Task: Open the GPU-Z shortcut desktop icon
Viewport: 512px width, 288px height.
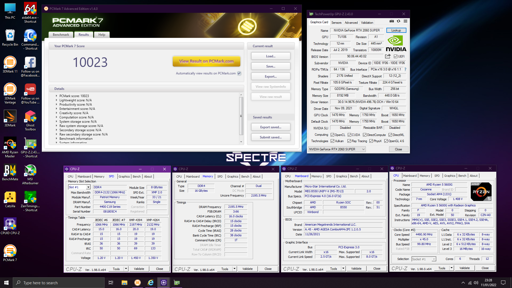Action: (x=30, y=147)
